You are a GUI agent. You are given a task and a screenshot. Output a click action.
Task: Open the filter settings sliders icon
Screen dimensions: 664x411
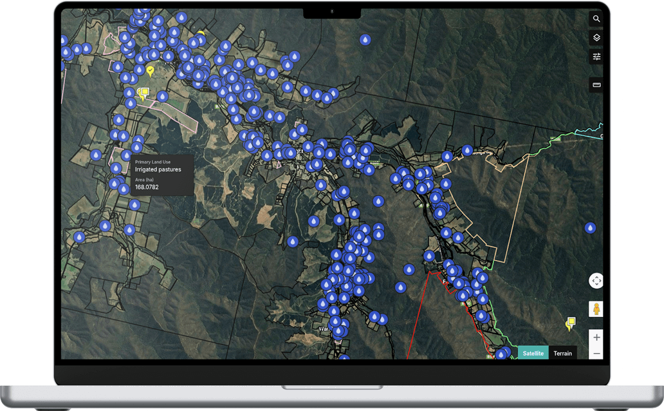(x=596, y=57)
